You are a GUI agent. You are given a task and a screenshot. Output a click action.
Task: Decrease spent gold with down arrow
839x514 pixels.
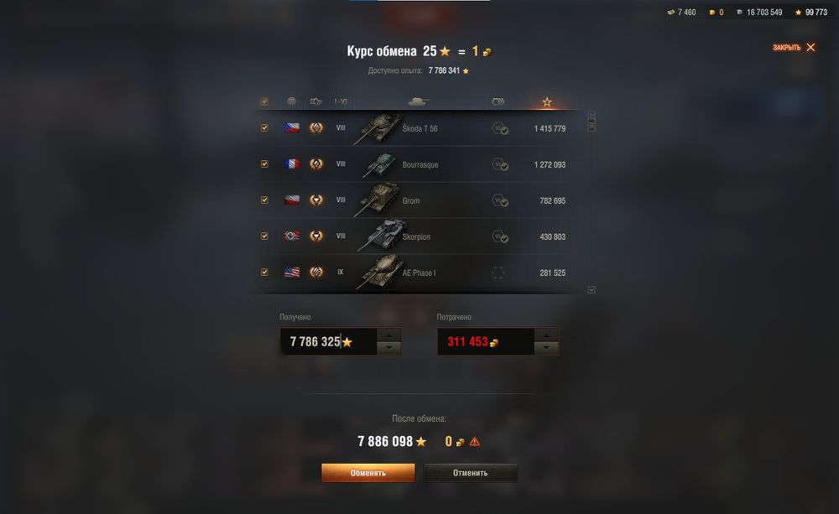(546, 348)
